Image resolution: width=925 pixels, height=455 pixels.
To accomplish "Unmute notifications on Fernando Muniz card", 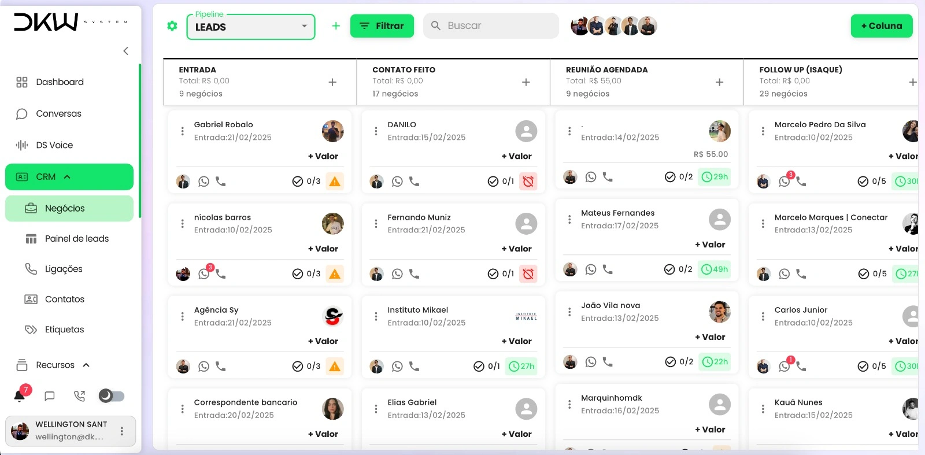I will (528, 273).
